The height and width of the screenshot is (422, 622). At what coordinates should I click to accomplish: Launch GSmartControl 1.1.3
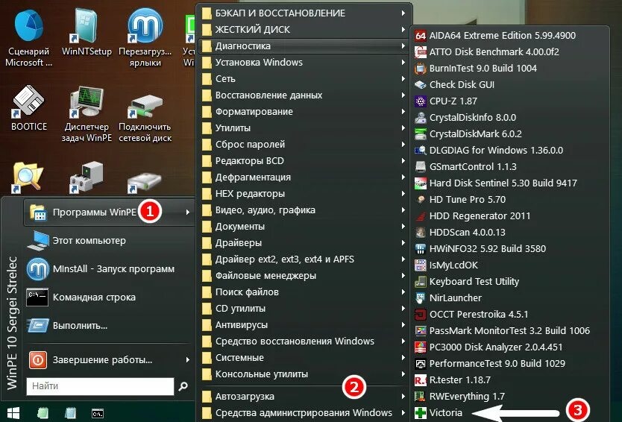click(x=510, y=166)
